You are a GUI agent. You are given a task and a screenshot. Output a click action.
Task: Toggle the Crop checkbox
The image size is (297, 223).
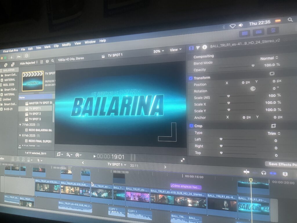click(191, 126)
